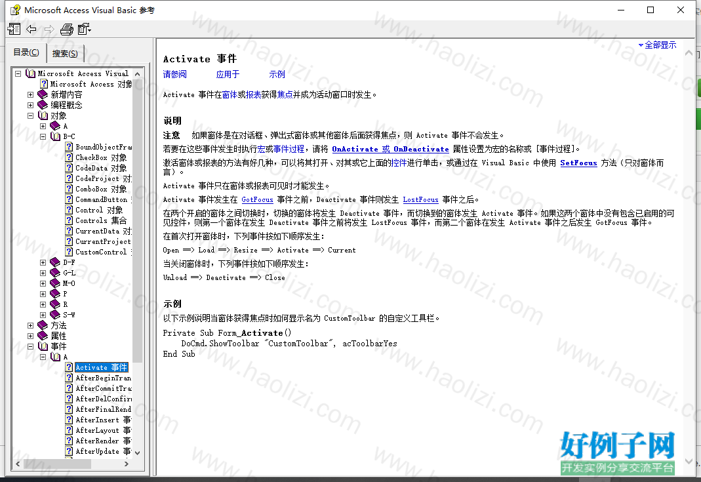Collapse the B-C tree node
Screen dimensions: 701x482
click(x=43, y=136)
